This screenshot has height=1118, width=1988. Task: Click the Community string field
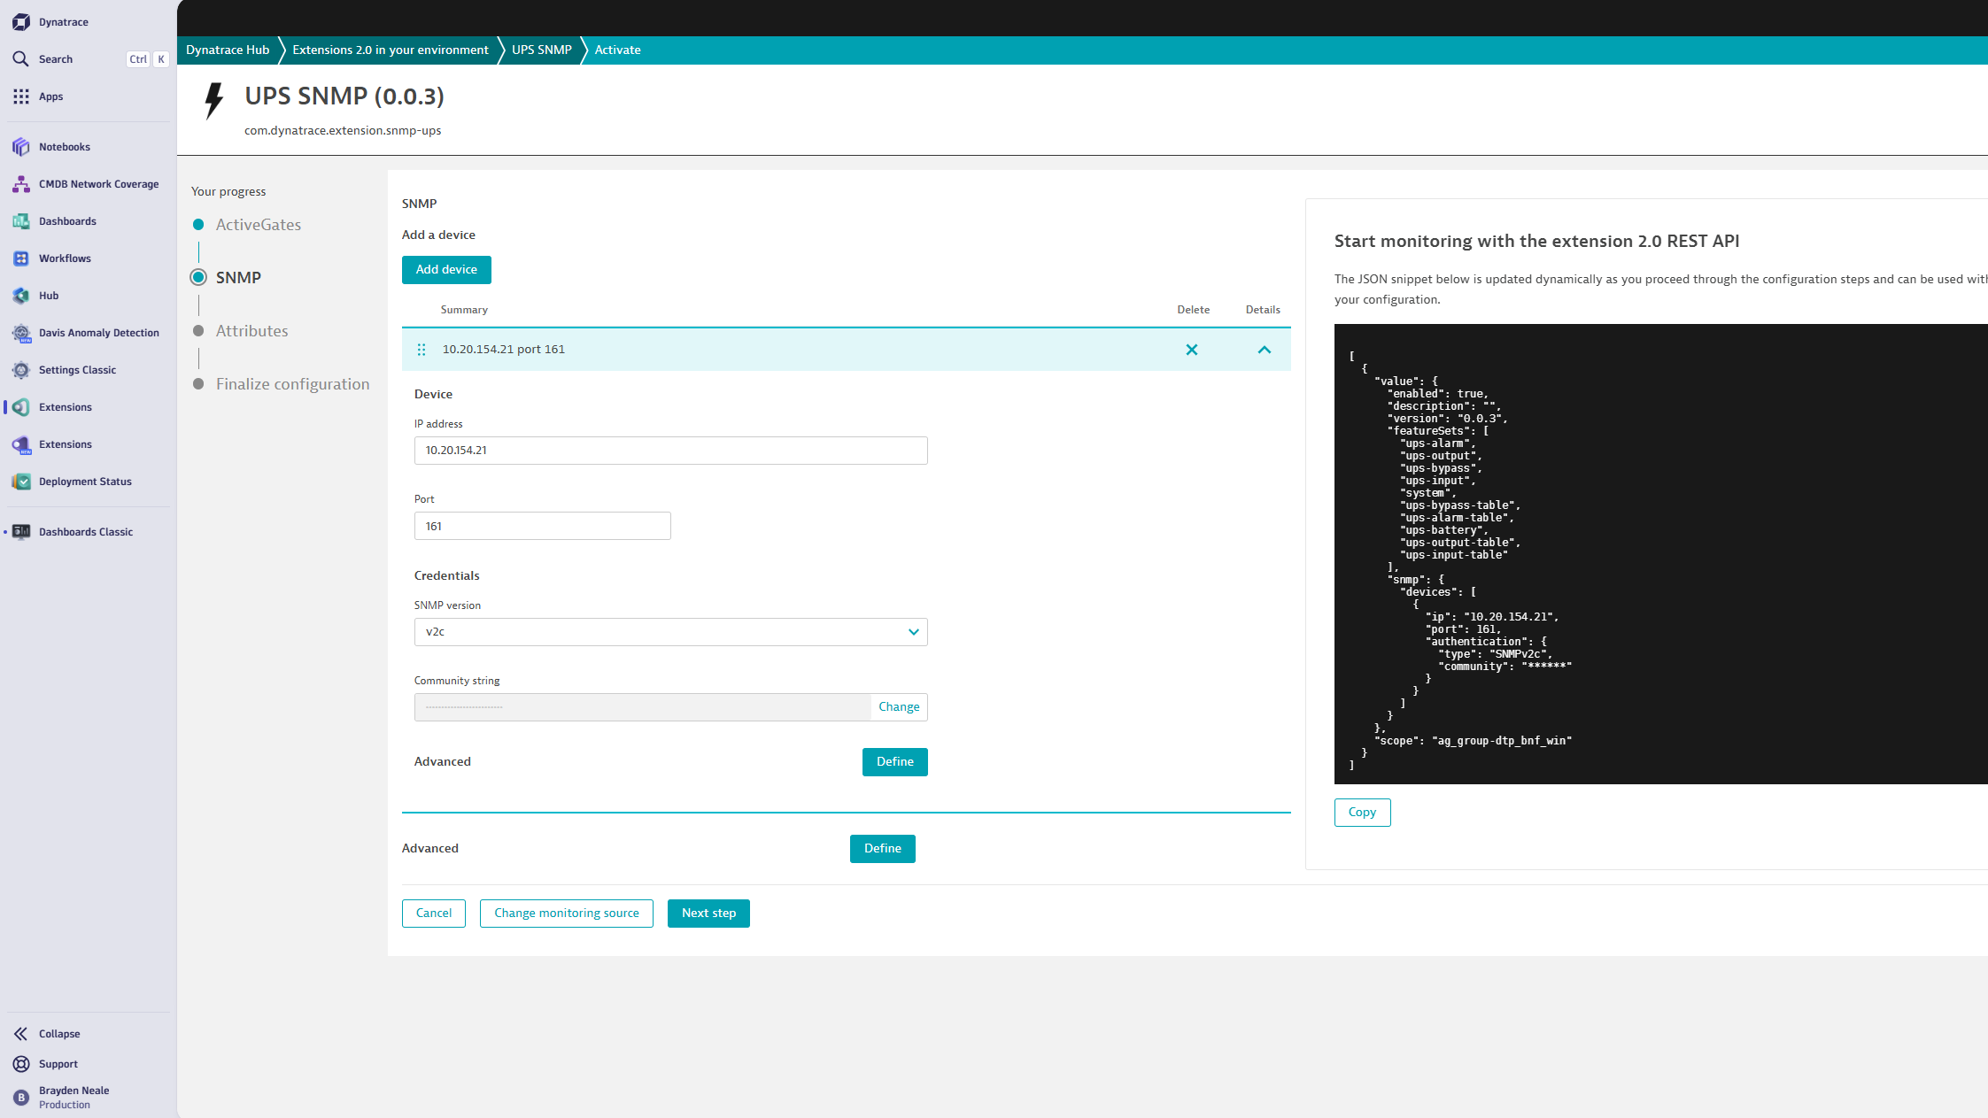643,707
